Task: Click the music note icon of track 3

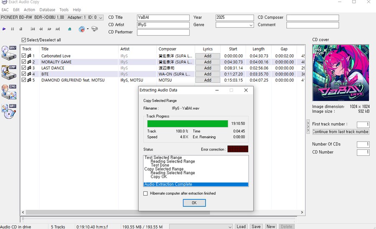Action: [x=29, y=68]
